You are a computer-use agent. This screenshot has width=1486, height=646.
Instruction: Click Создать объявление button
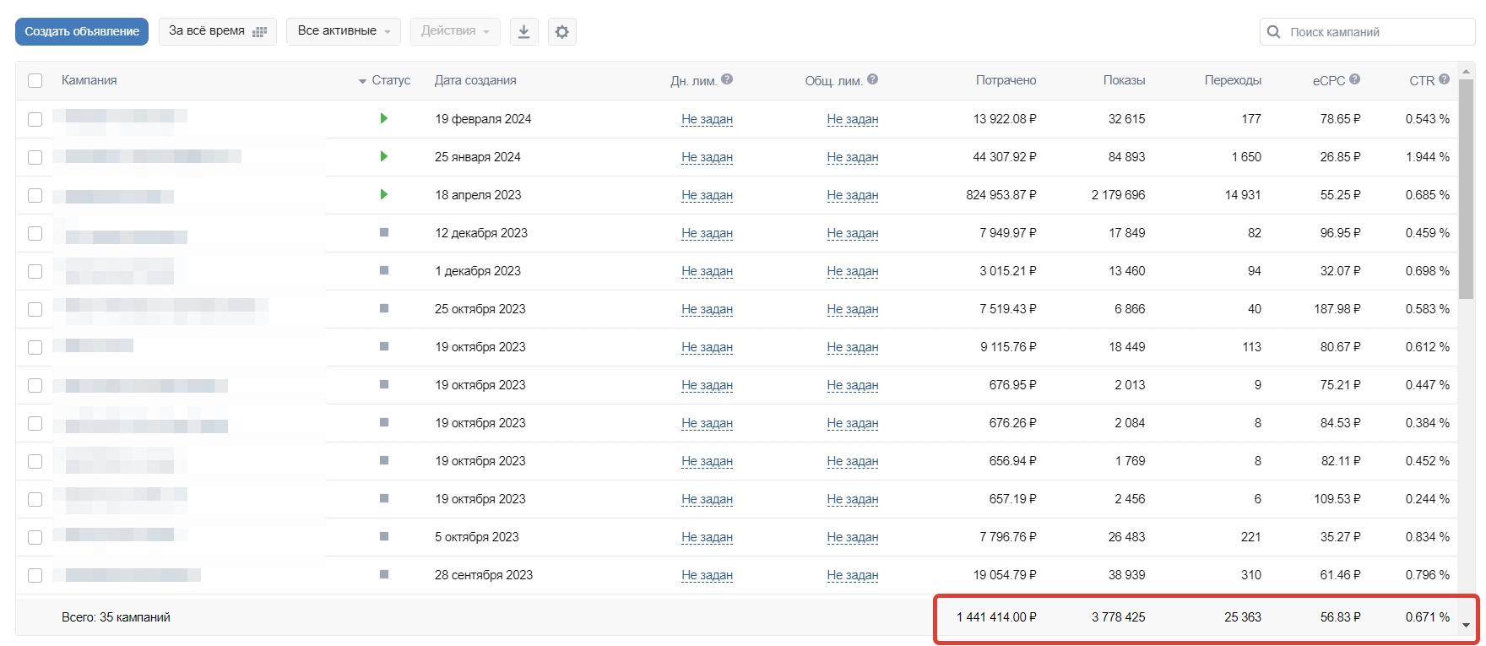(x=82, y=31)
